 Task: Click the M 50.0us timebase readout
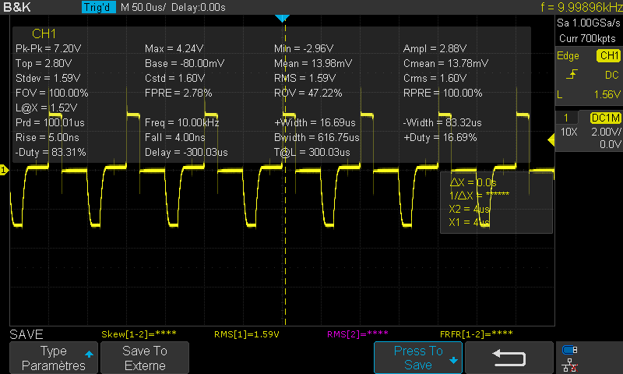tap(143, 8)
